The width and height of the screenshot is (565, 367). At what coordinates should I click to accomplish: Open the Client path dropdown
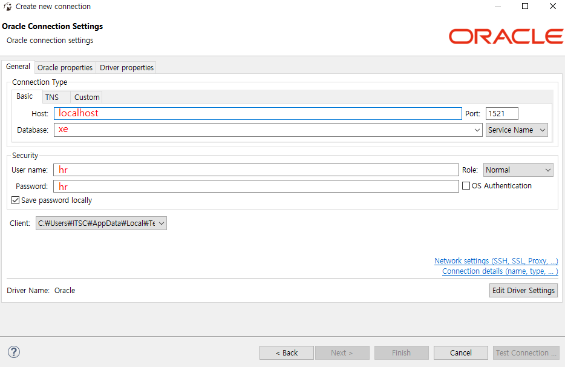click(x=101, y=223)
